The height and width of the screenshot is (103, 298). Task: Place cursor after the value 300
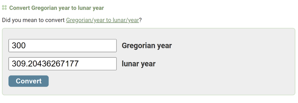[x=26, y=45]
